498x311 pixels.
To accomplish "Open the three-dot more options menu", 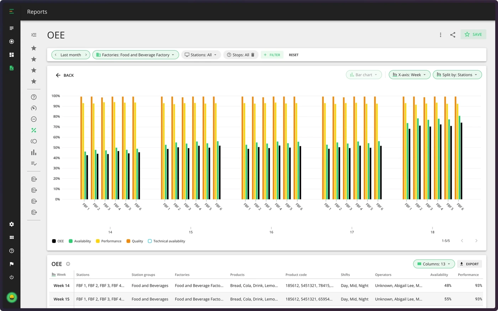I will tap(440, 35).
